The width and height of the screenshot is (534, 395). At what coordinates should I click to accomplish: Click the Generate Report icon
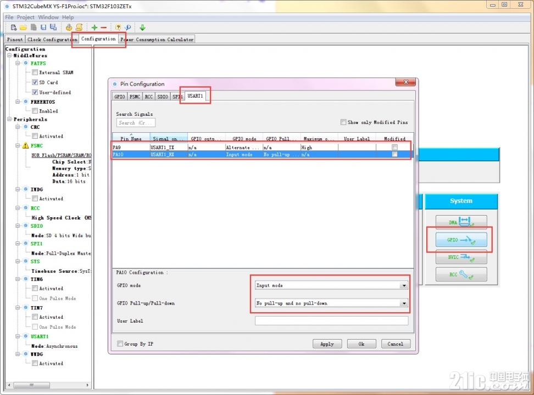tap(69, 27)
